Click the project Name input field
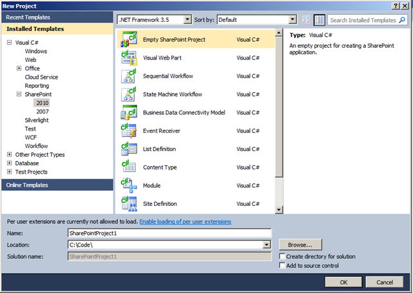This screenshot has width=413, height=293. pyautogui.click(x=169, y=233)
